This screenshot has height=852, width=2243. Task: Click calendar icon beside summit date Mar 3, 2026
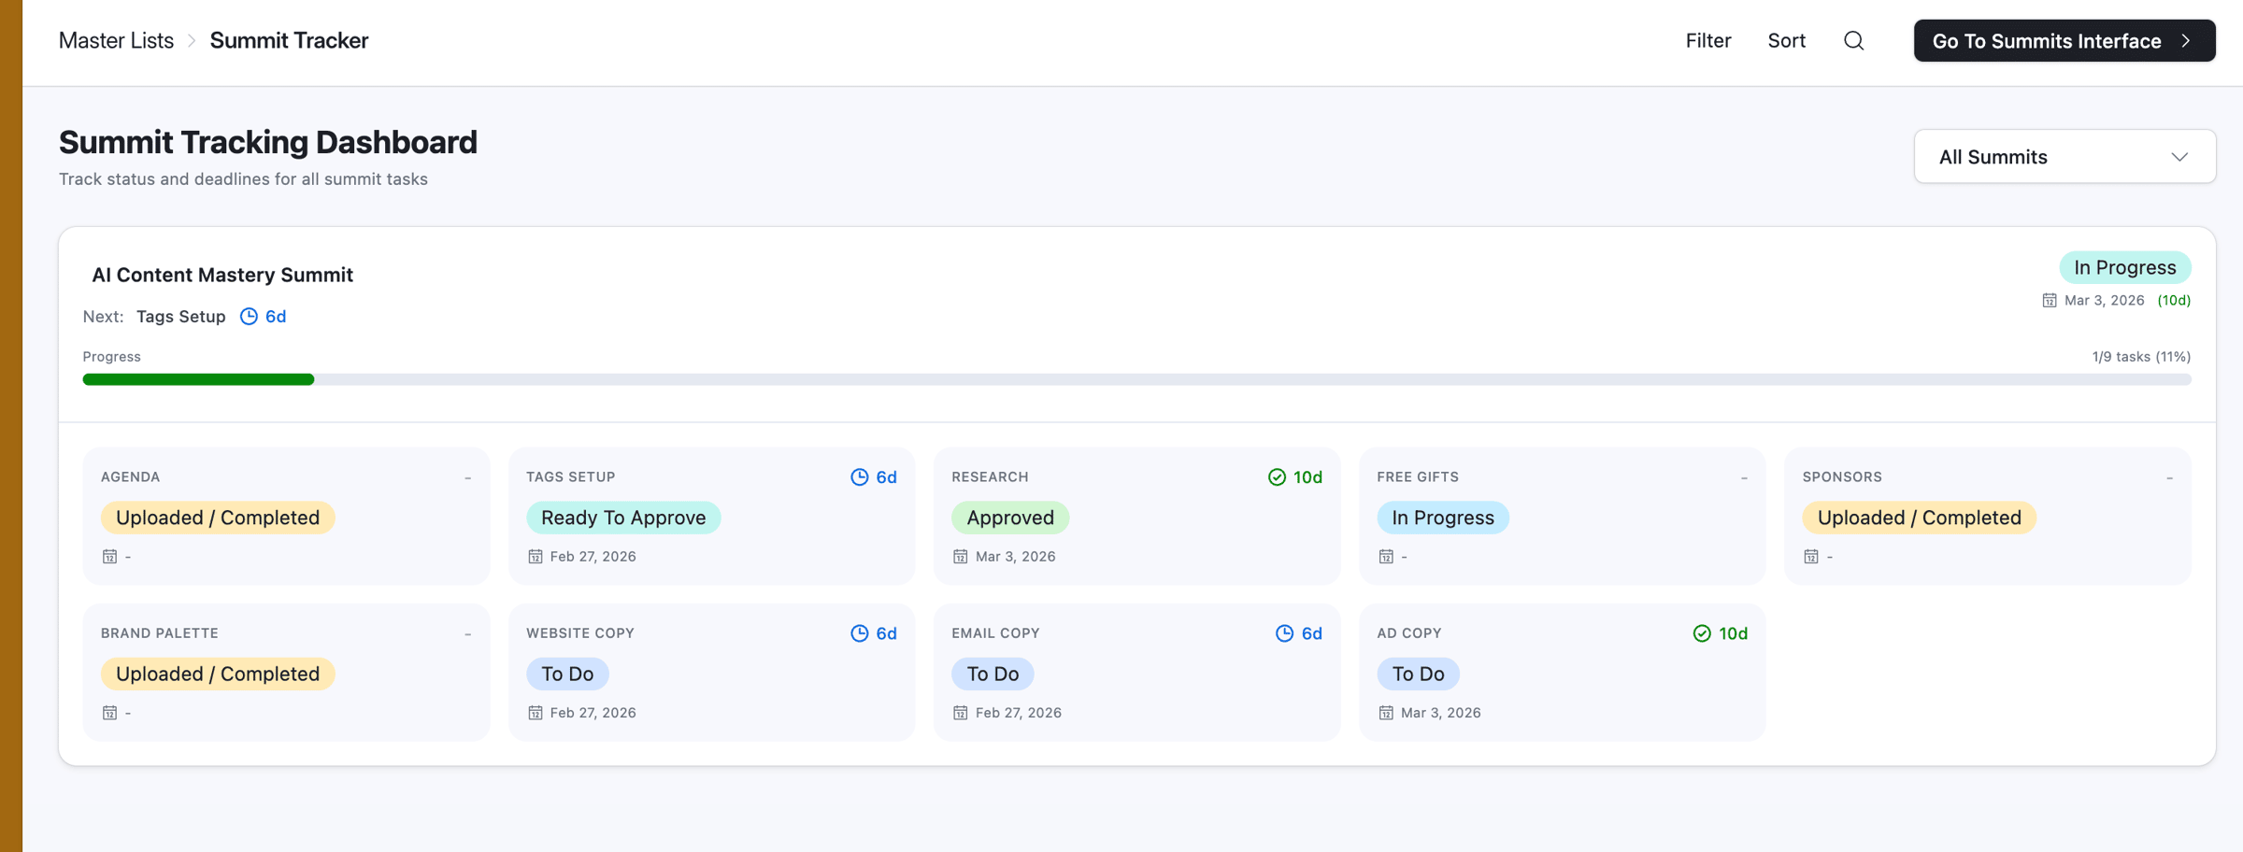click(2050, 301)
